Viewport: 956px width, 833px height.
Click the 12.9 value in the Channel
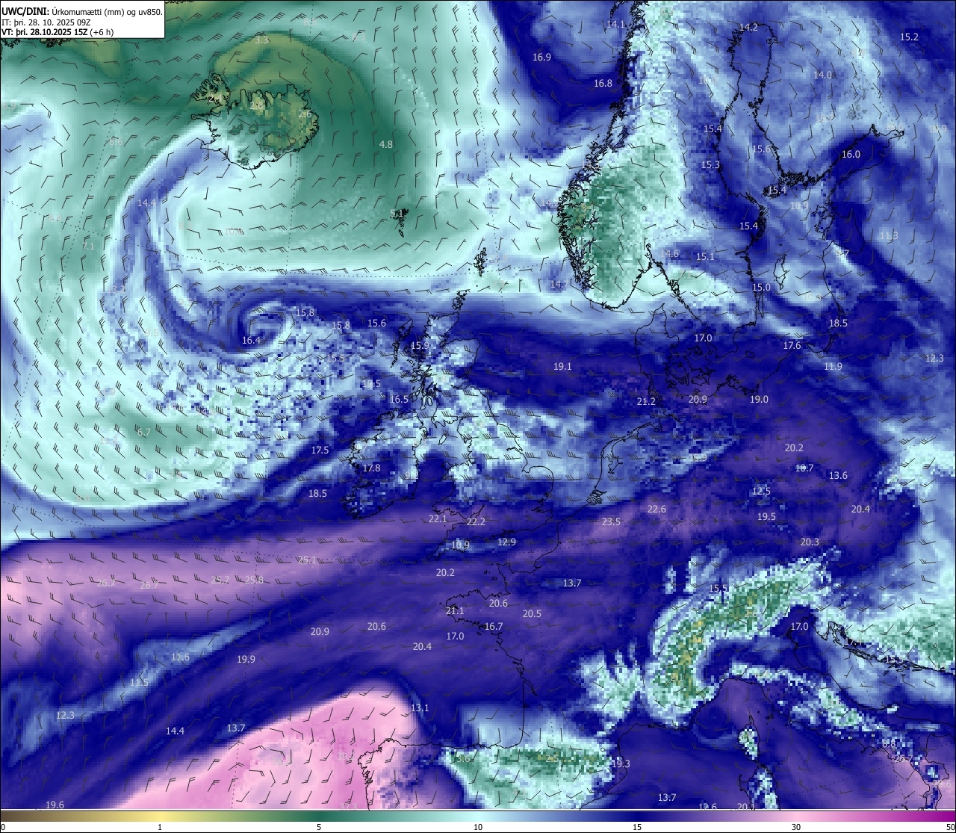506,542
